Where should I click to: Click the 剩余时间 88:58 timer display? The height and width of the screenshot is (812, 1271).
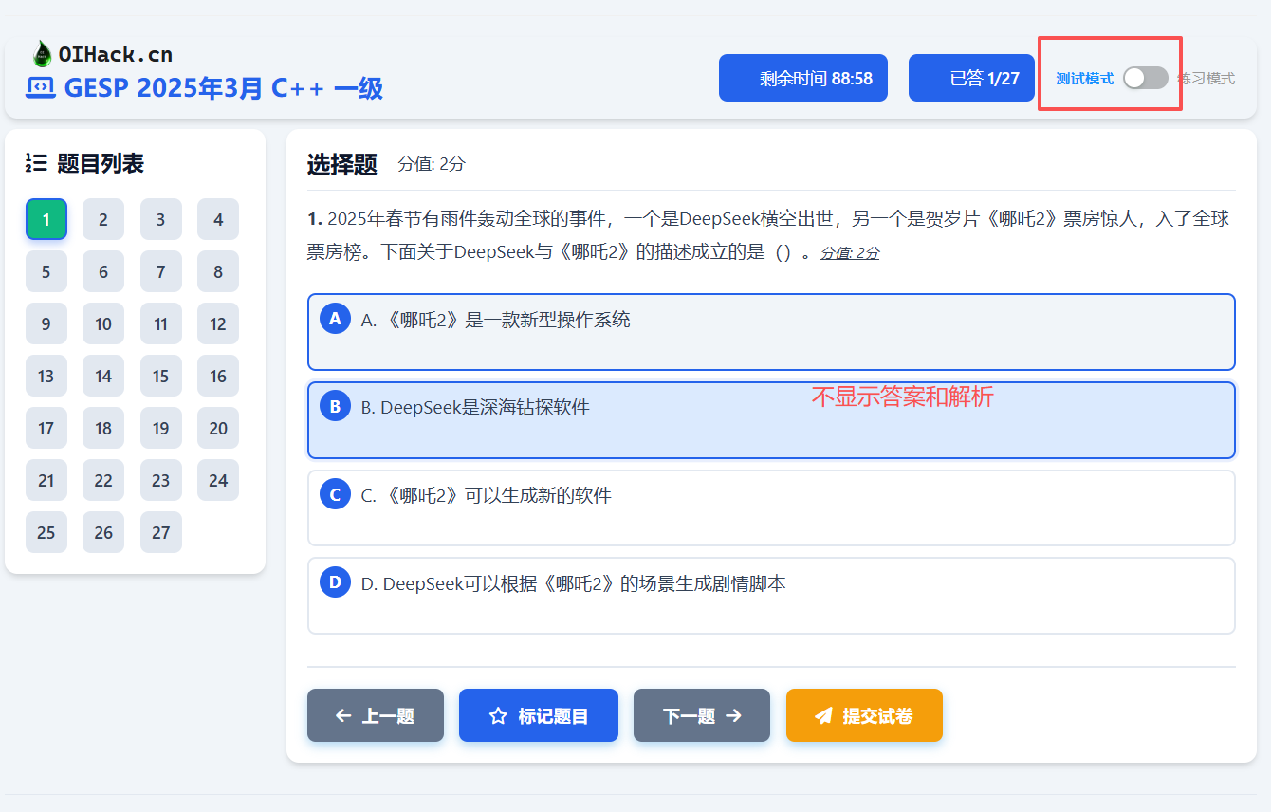pos(802,78)
